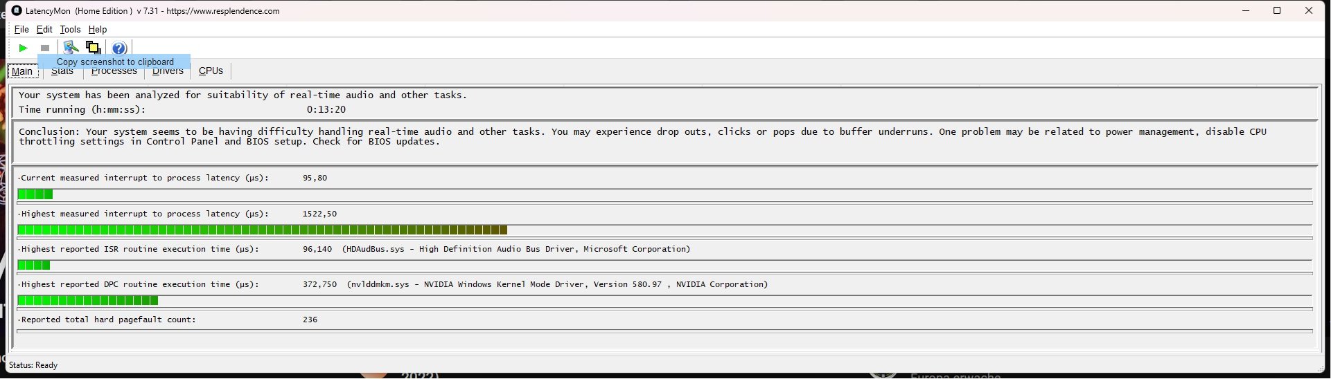1331x379 pixels.
Task: Switch to the Drivers tab
Action: coord(168,71)
